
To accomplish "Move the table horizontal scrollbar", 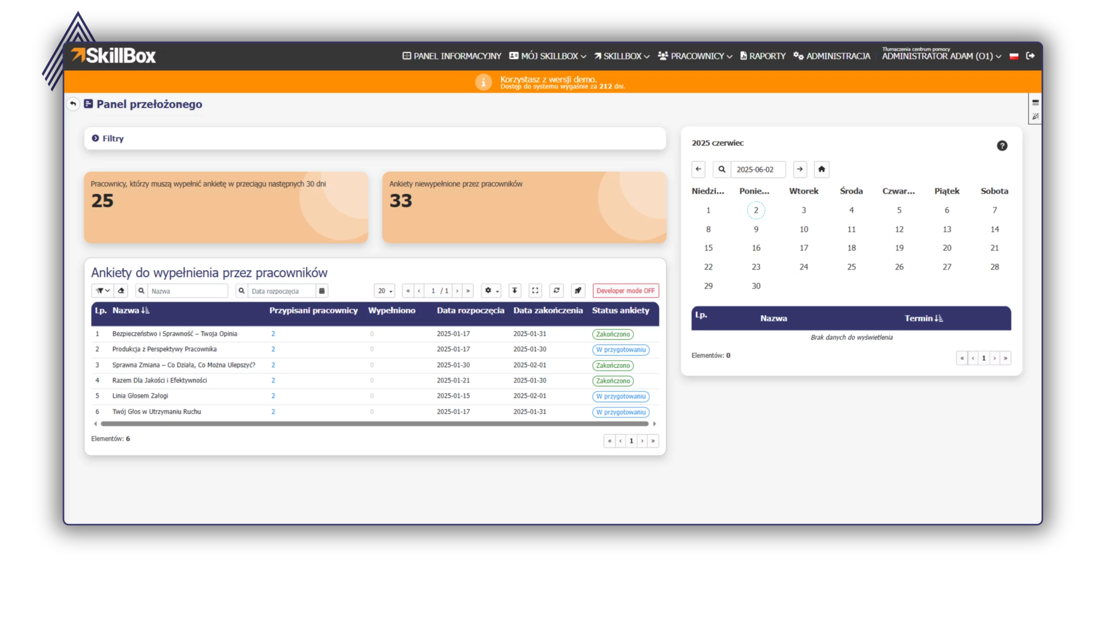I will (374, 424).
